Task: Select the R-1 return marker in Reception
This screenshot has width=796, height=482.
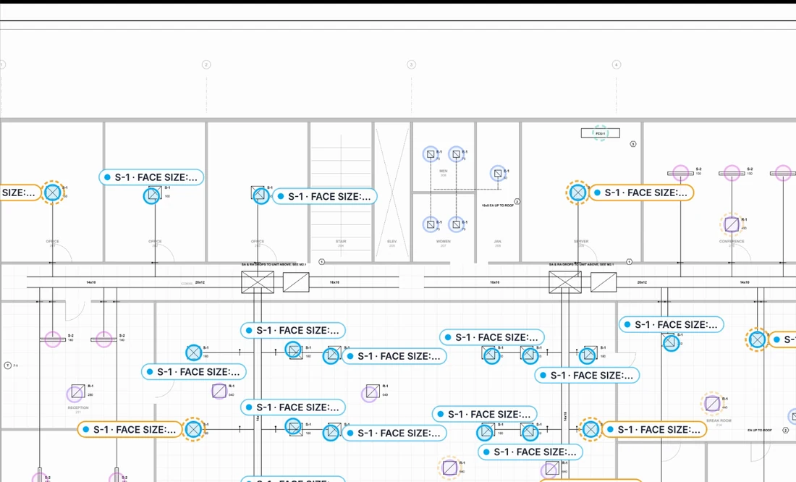Action: [76, 393]
